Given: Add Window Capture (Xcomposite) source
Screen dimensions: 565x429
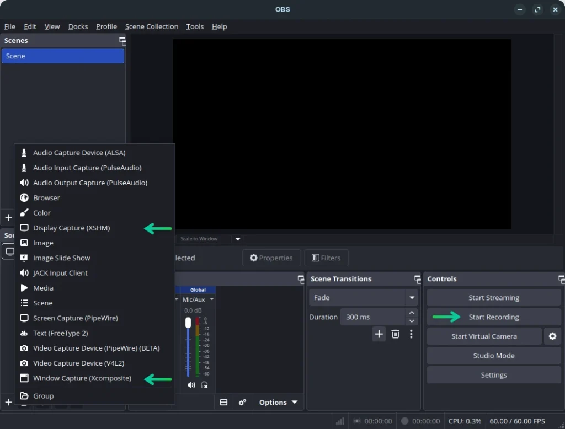Looking at the screenshot, I should click(94, 378).
